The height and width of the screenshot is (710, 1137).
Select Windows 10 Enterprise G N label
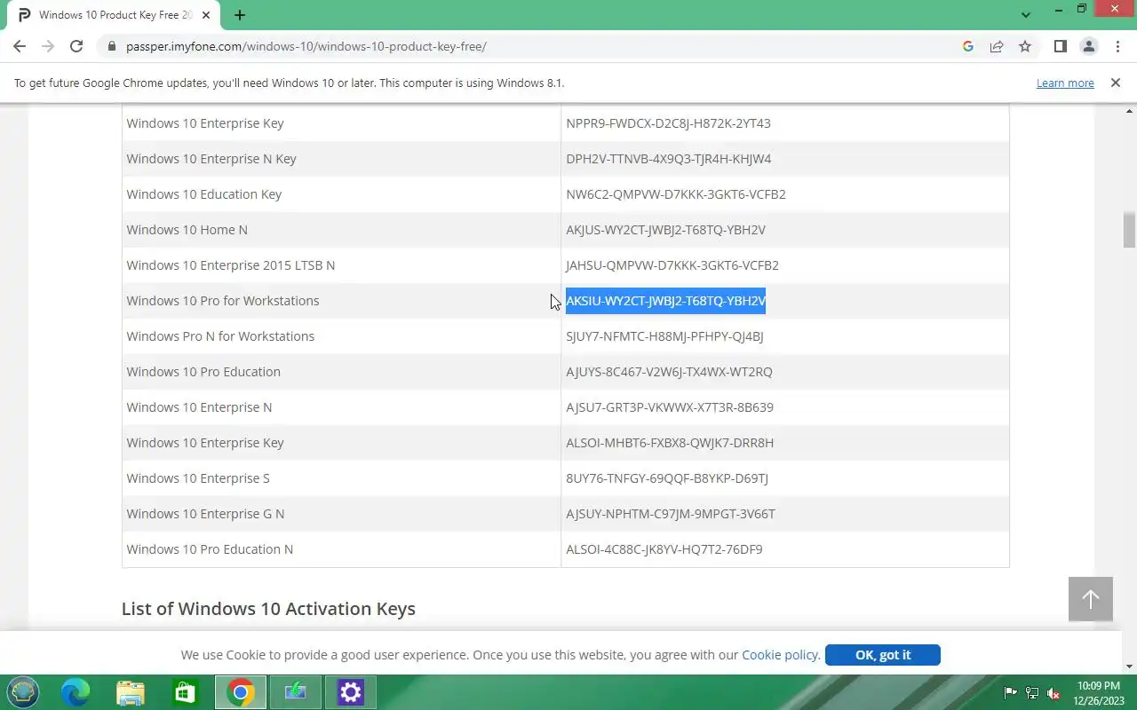[x=205, y=514]
